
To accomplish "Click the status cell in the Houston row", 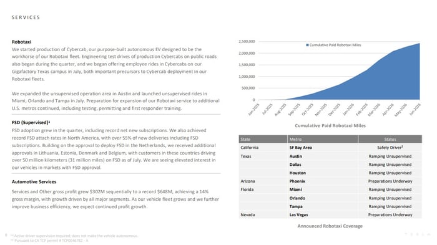I will pos(390,173).
